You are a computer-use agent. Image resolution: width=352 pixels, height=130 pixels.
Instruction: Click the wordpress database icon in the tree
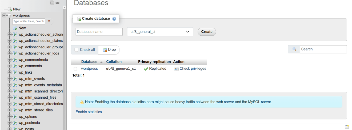(10, 15)
